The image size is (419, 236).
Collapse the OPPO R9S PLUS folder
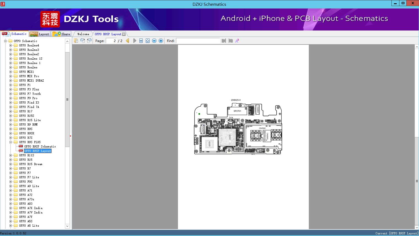(11, 142)
